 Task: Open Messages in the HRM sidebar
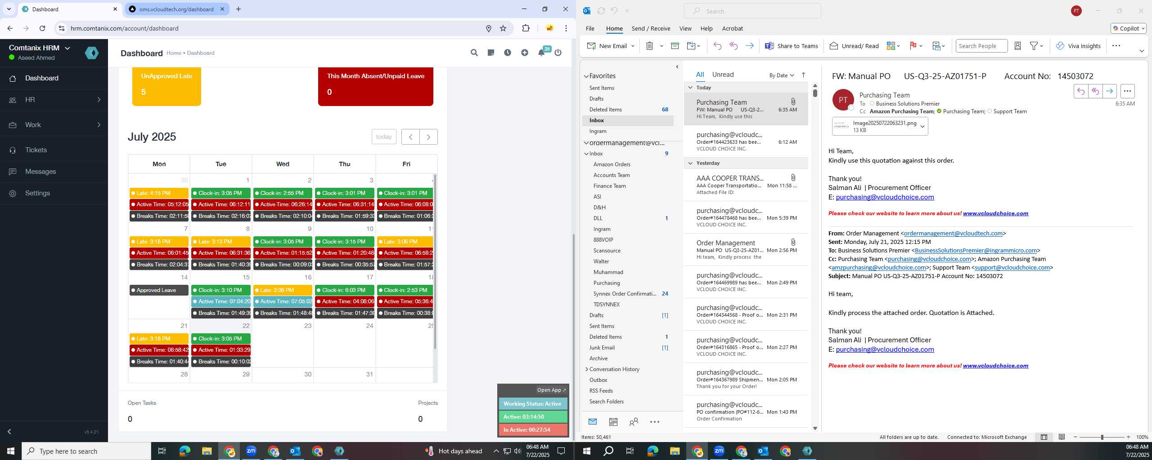click(x=54, y=172)
